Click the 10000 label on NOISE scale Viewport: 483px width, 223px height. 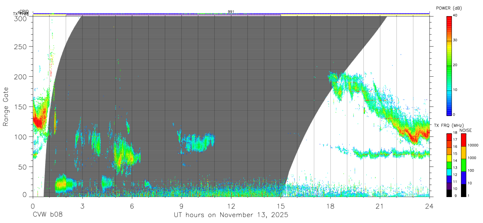tap(473, 146)
